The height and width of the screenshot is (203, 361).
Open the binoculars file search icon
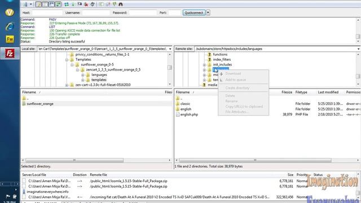[121, 4]
